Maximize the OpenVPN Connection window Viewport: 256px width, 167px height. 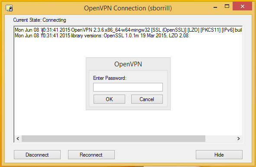pyautogui.click(x=227, y=7)
